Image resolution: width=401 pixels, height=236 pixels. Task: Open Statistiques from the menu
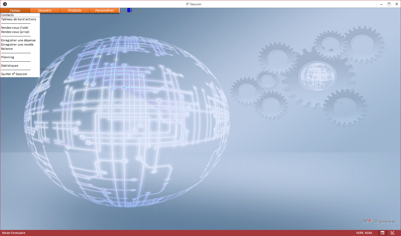(9, 66)
